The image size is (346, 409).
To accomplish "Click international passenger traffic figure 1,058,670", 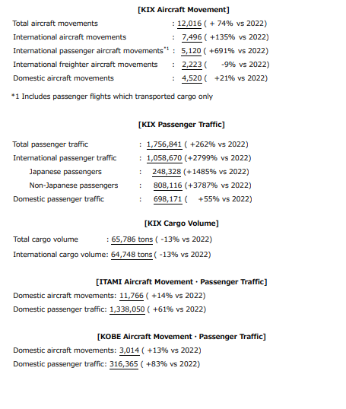I will [164, 158].
